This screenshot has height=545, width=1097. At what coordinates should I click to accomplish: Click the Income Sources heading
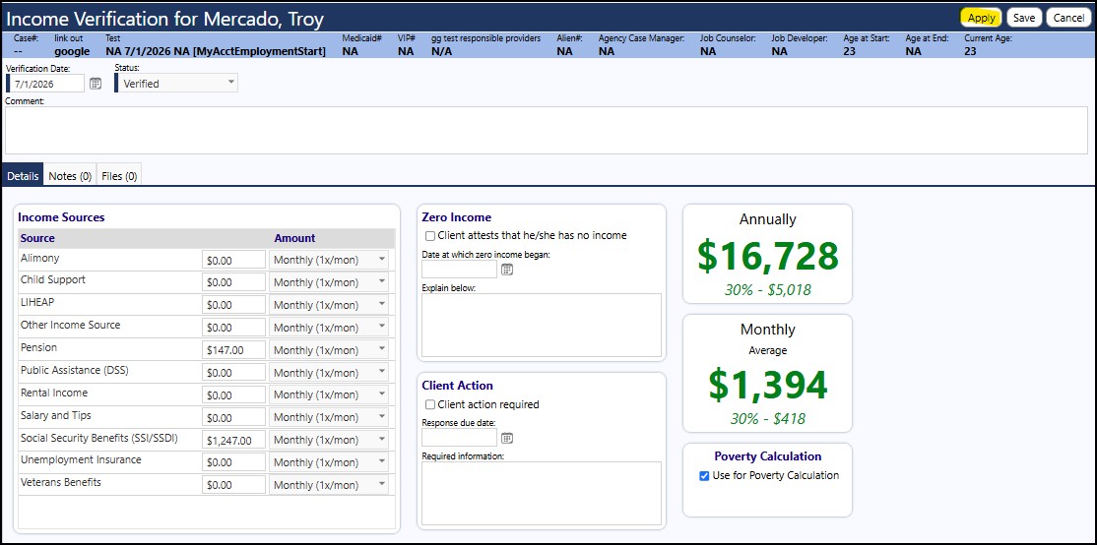pyautogui.click(x=62, y=217)
